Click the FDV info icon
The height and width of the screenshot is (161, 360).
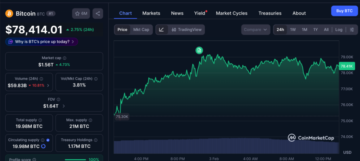(58, 99)
